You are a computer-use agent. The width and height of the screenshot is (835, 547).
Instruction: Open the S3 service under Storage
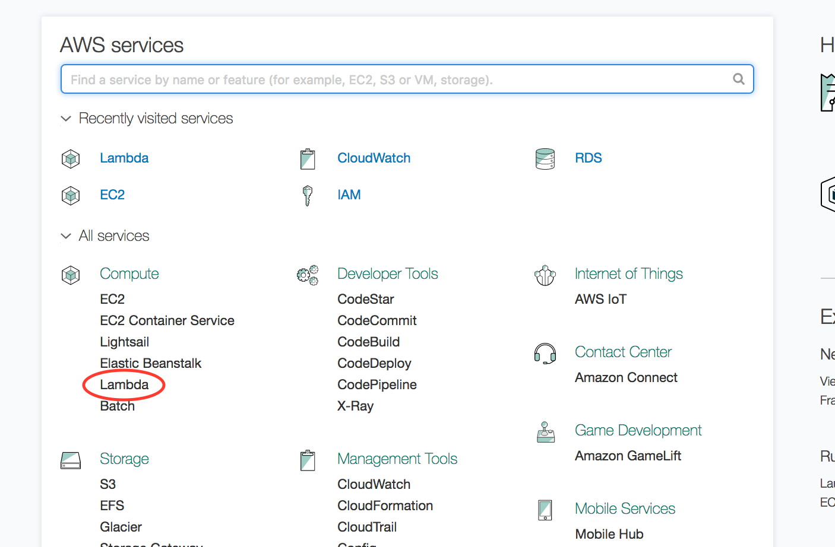(107, 484)
